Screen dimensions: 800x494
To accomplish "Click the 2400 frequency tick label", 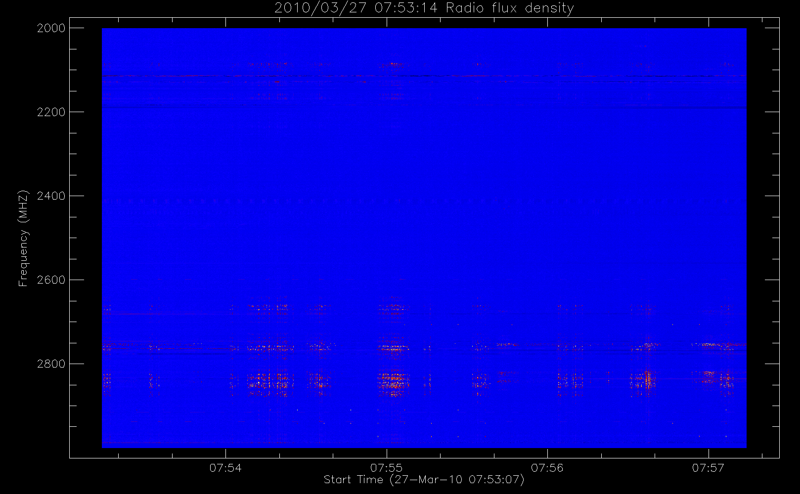I will (x=51, y=196).
